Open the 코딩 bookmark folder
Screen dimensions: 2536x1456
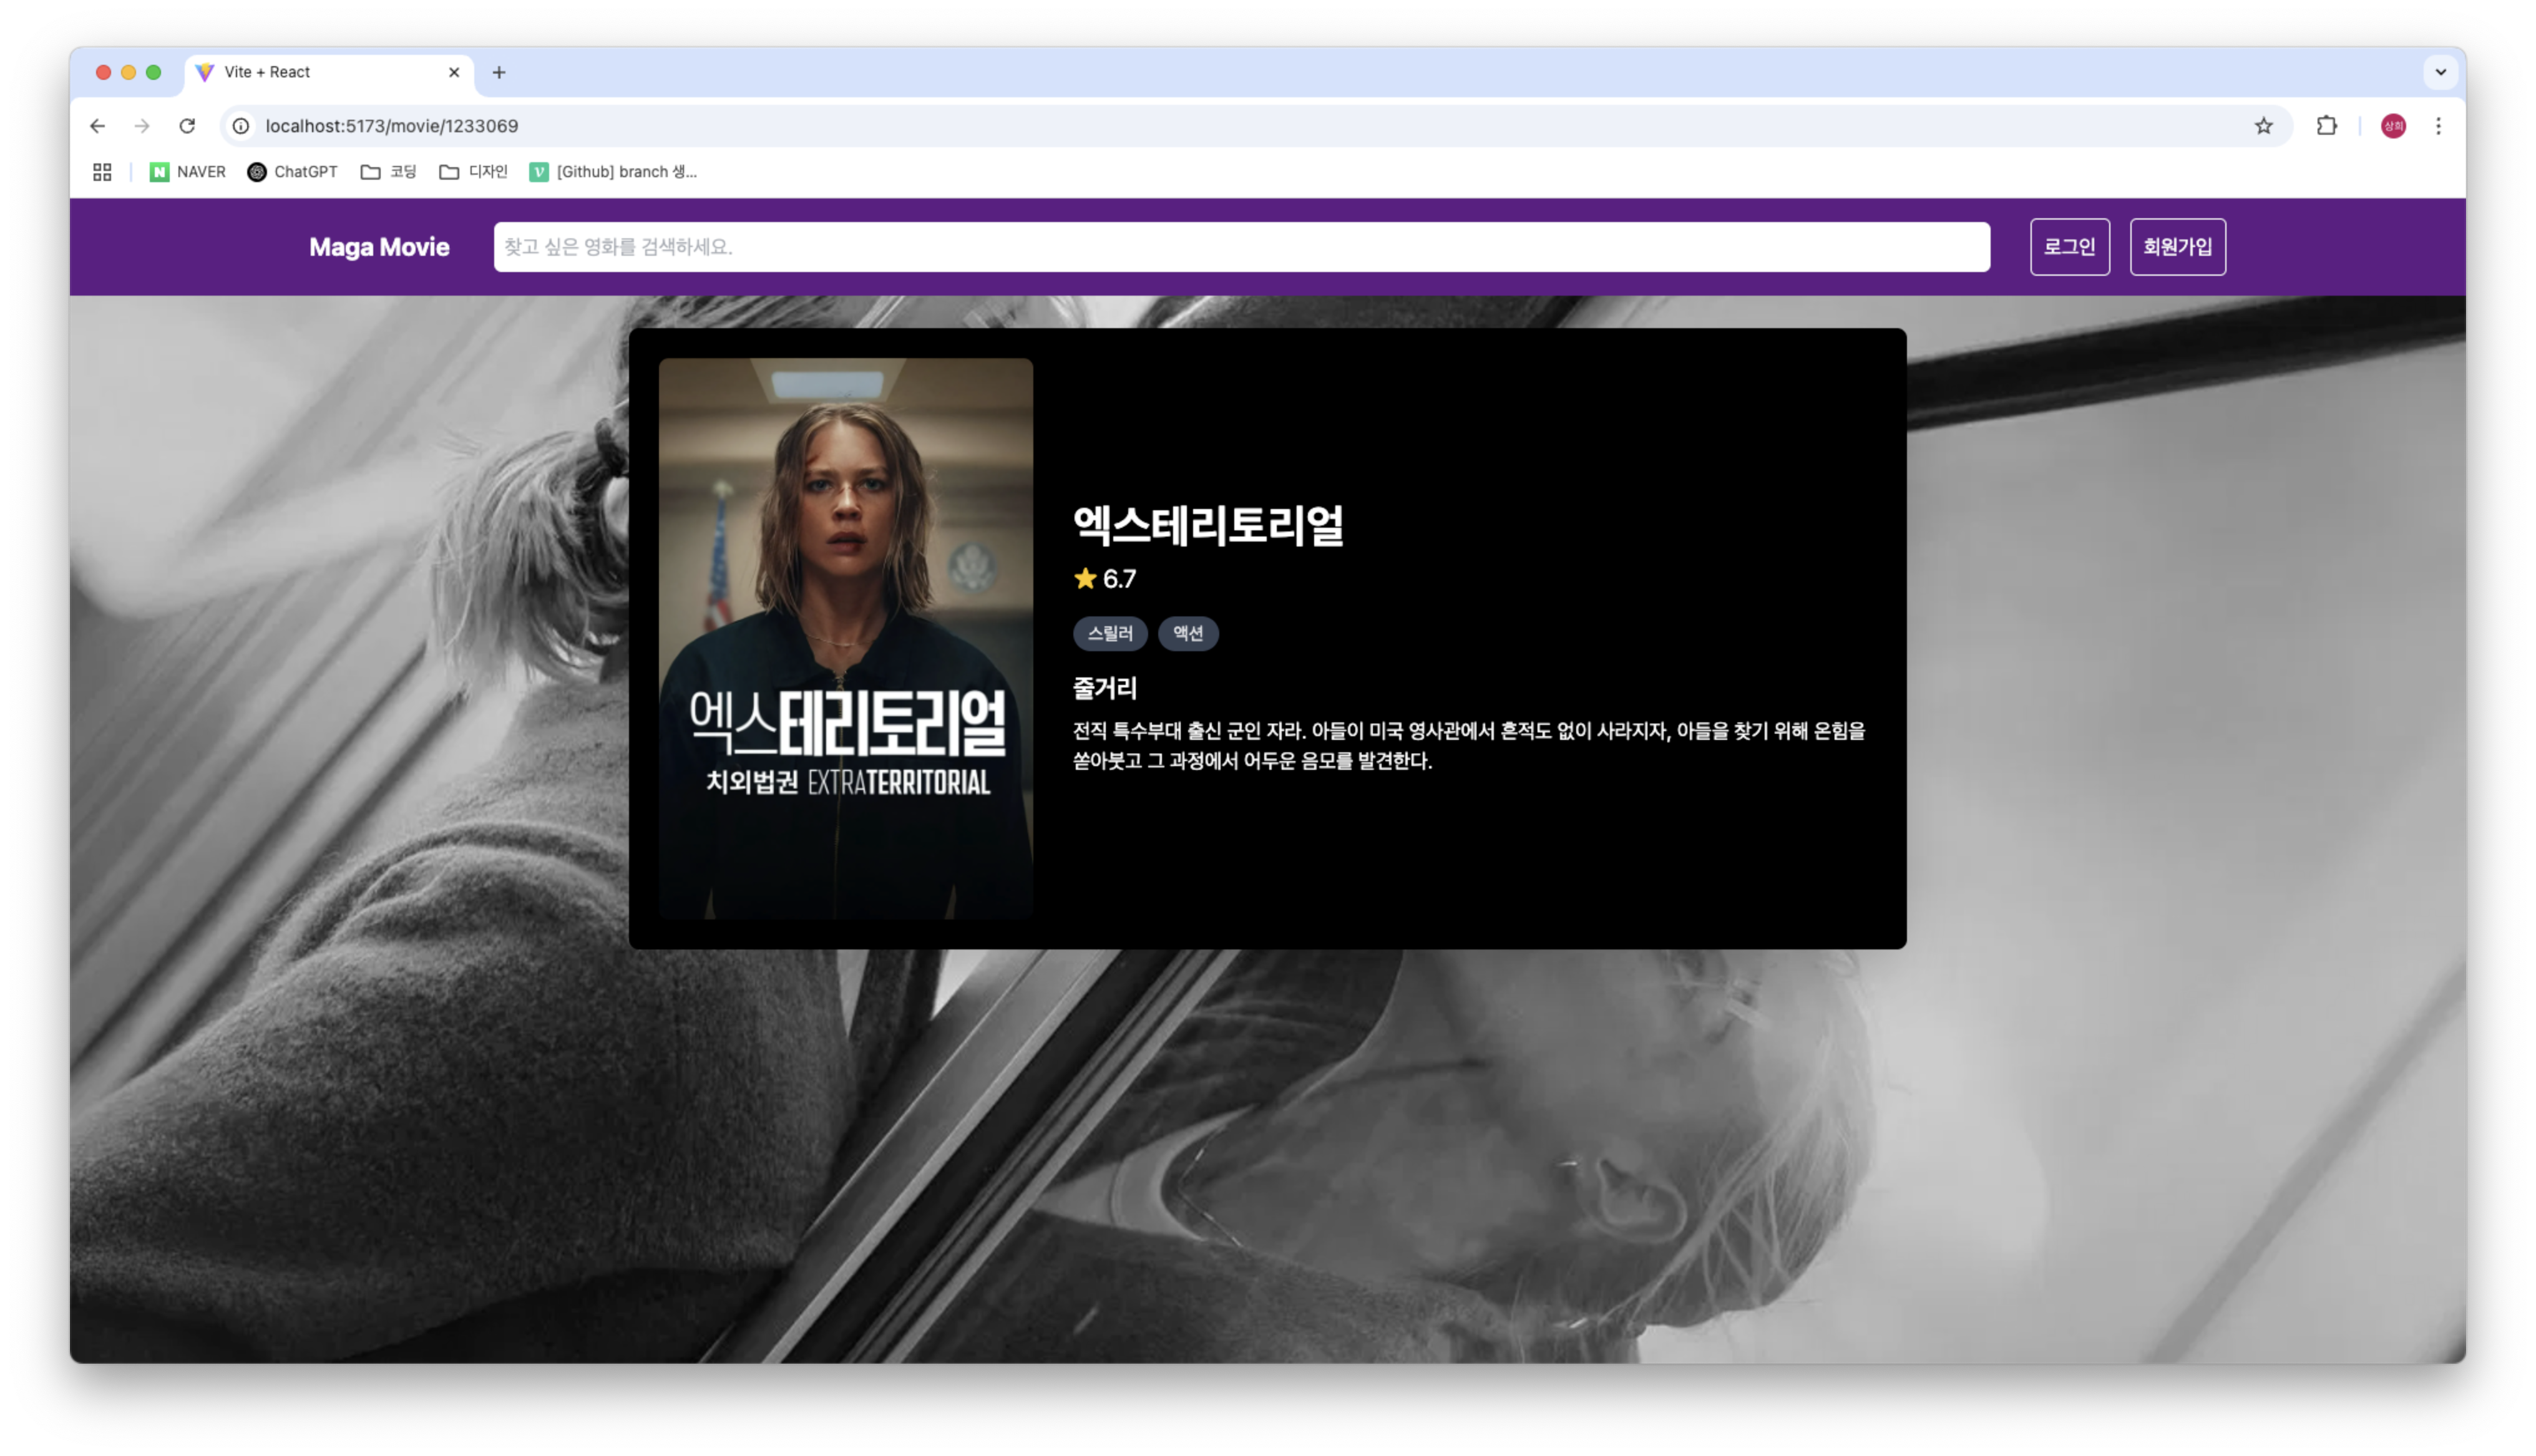388,172
